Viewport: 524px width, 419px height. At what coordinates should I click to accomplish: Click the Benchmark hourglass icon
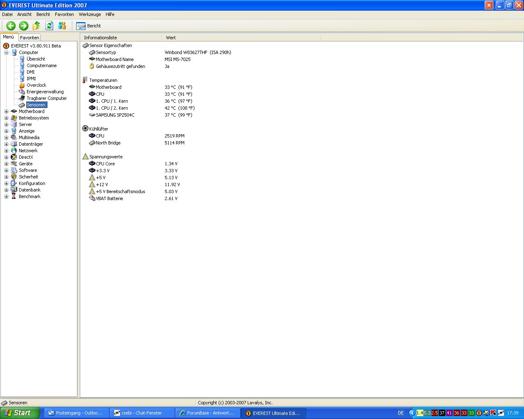click(x=14, y=196)
